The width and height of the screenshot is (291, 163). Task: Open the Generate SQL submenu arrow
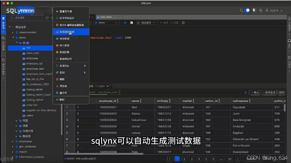click(x=85, y=66)
